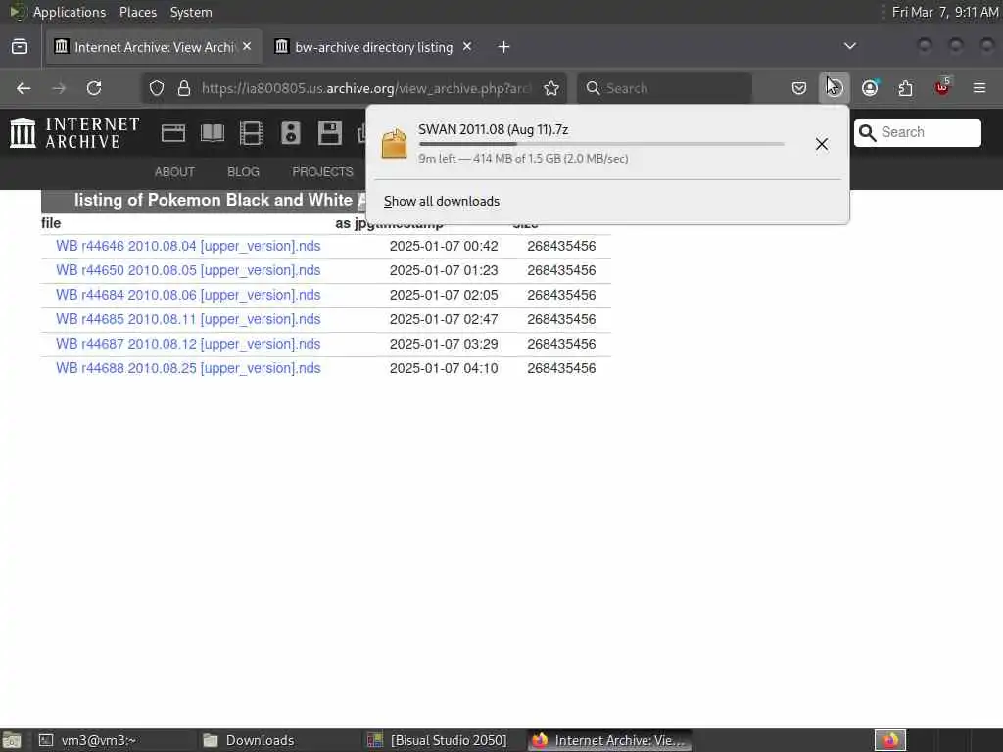Open the ABOUT navigation link

click(x=174, y=172)
